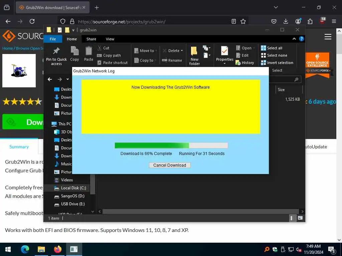Open the Easy access dropdown icon
Image resolution: width=342 pixels, height=256 pixels.
point(207,55)
